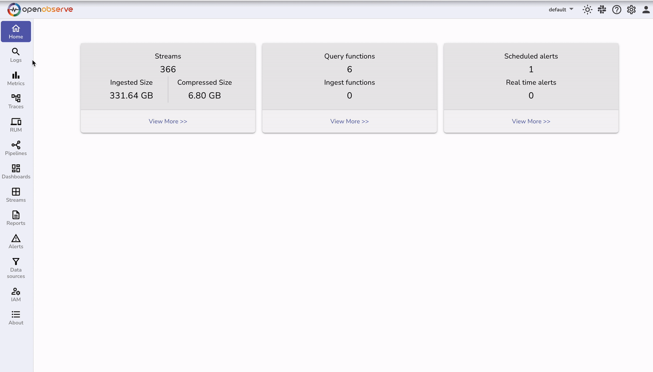The height and width of the screenshot is (372, 653).
Task: Open the Logs section
Action: (16, 56)
